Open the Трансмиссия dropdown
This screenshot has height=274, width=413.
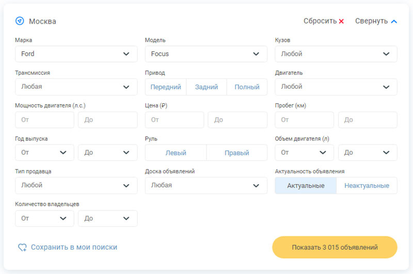coord(76,87)
